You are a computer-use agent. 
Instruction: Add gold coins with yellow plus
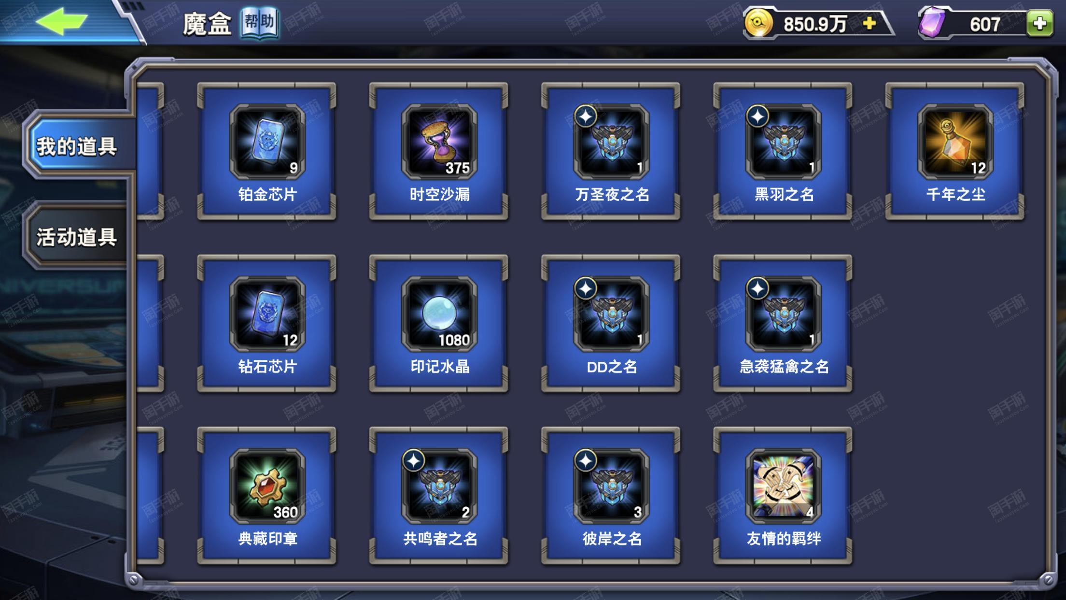869,23
